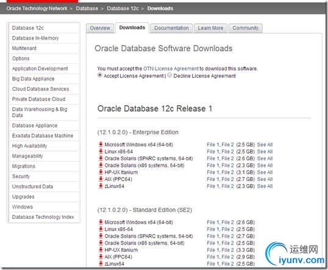Open Windows sidebar item

(x=44, y=207)
